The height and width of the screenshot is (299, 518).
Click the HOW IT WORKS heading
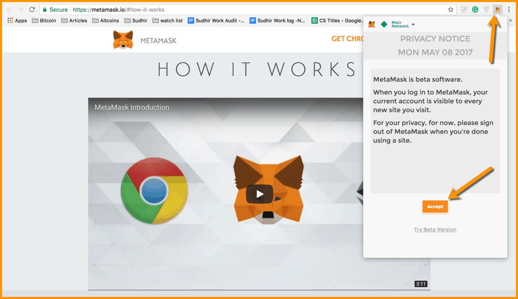(257, 70)
